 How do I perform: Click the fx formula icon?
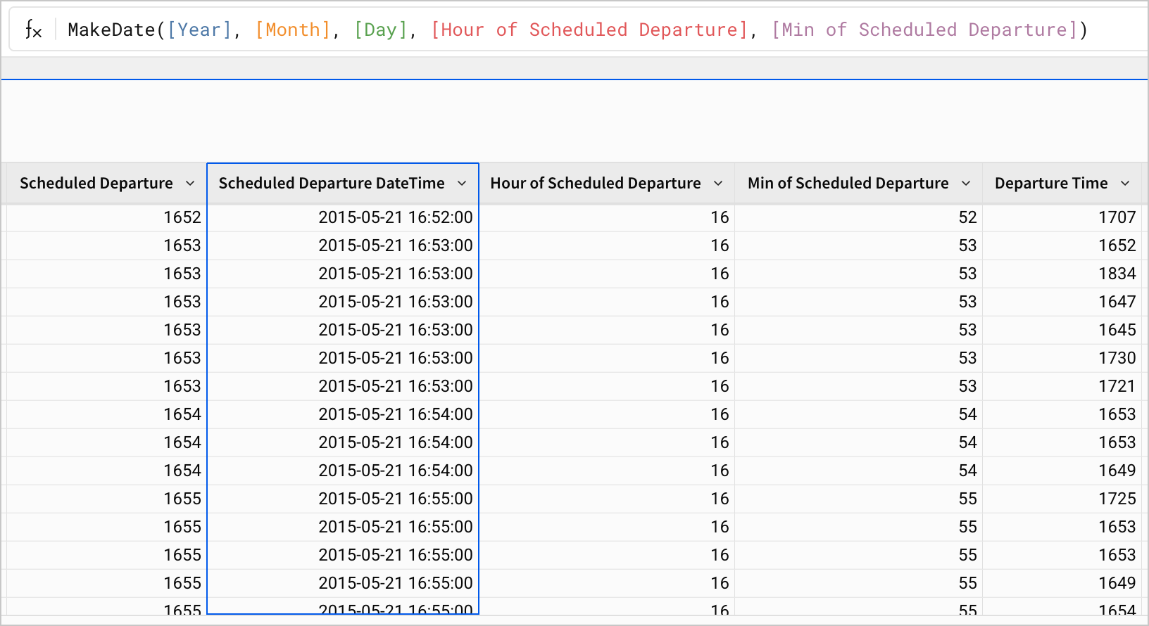pos(33,30)
